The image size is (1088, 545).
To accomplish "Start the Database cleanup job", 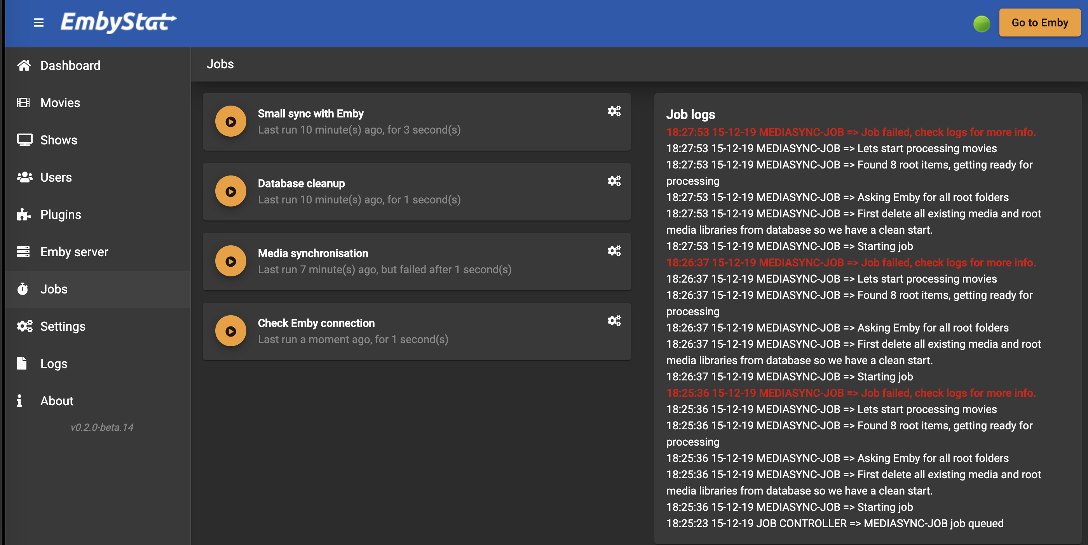I will 230,191.
